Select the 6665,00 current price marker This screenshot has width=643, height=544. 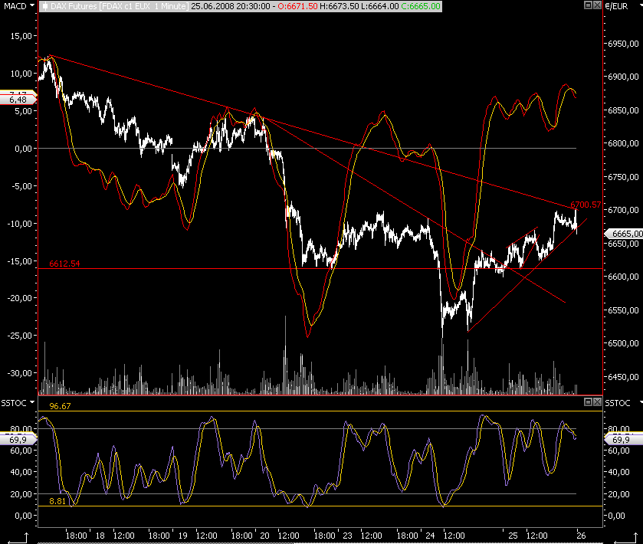pyautogui.click(x=624, y=234)
